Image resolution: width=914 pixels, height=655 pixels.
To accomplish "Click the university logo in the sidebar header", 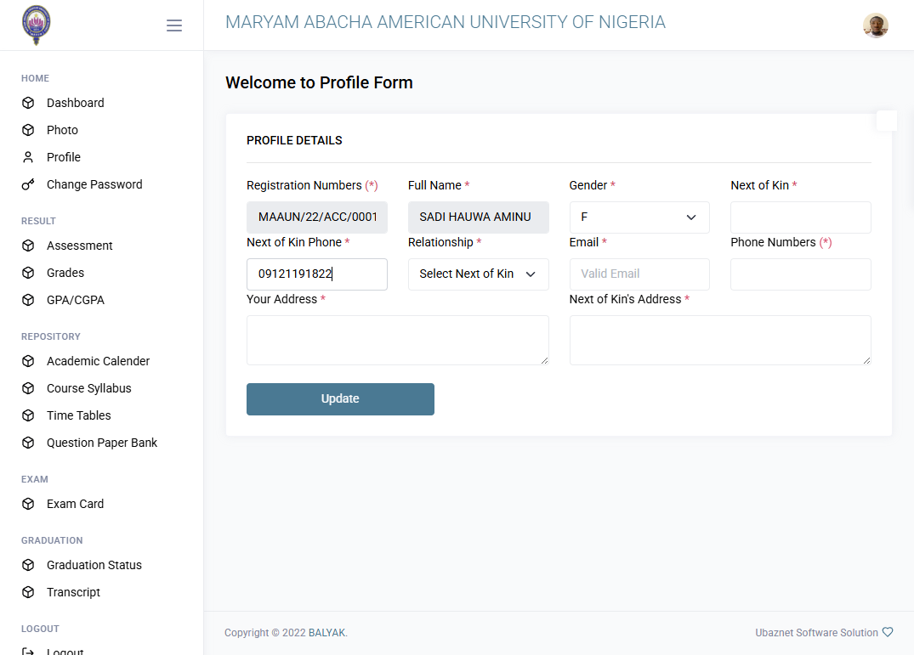I will pyautogui.click(x=37, y=25).
